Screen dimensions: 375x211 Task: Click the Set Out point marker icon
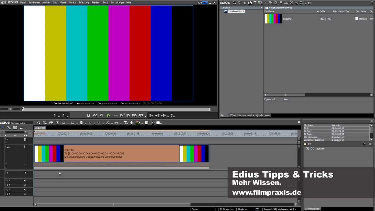pyautogui.click(x=63, y=115)
